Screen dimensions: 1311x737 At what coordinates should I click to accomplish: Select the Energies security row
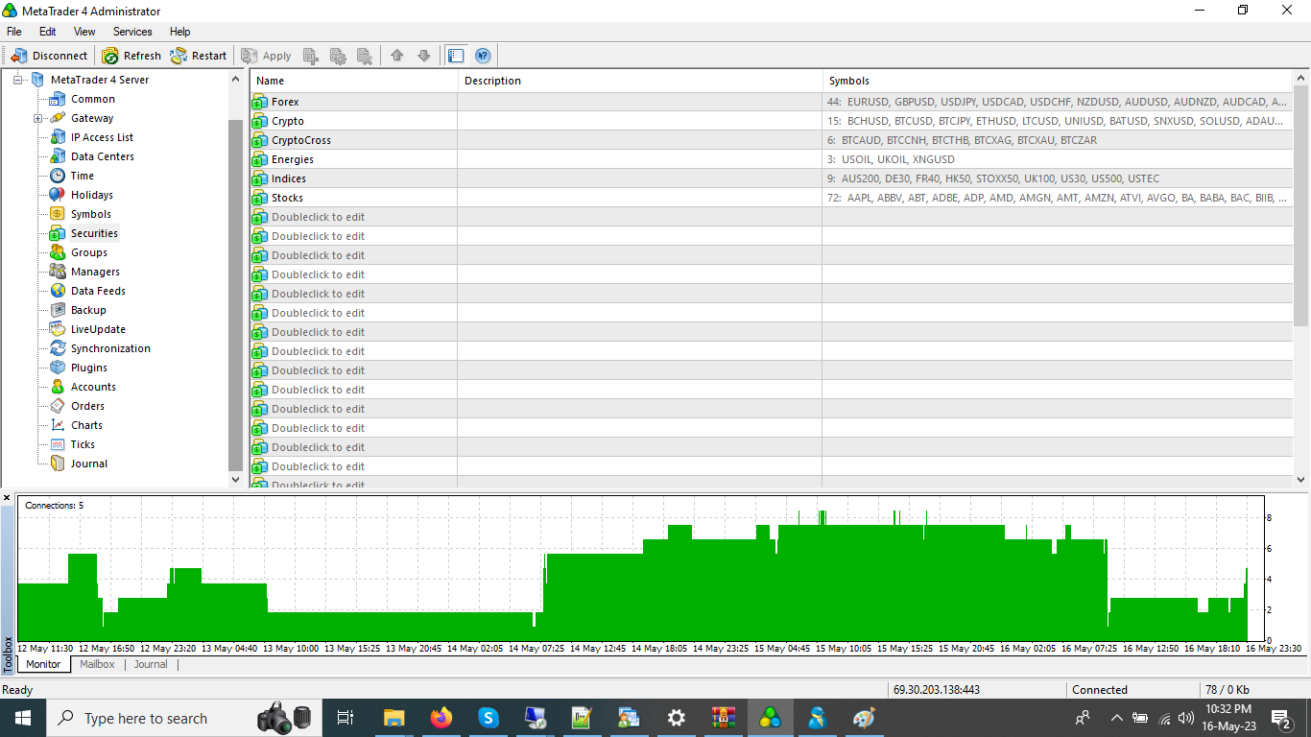[x=772, y=159]
